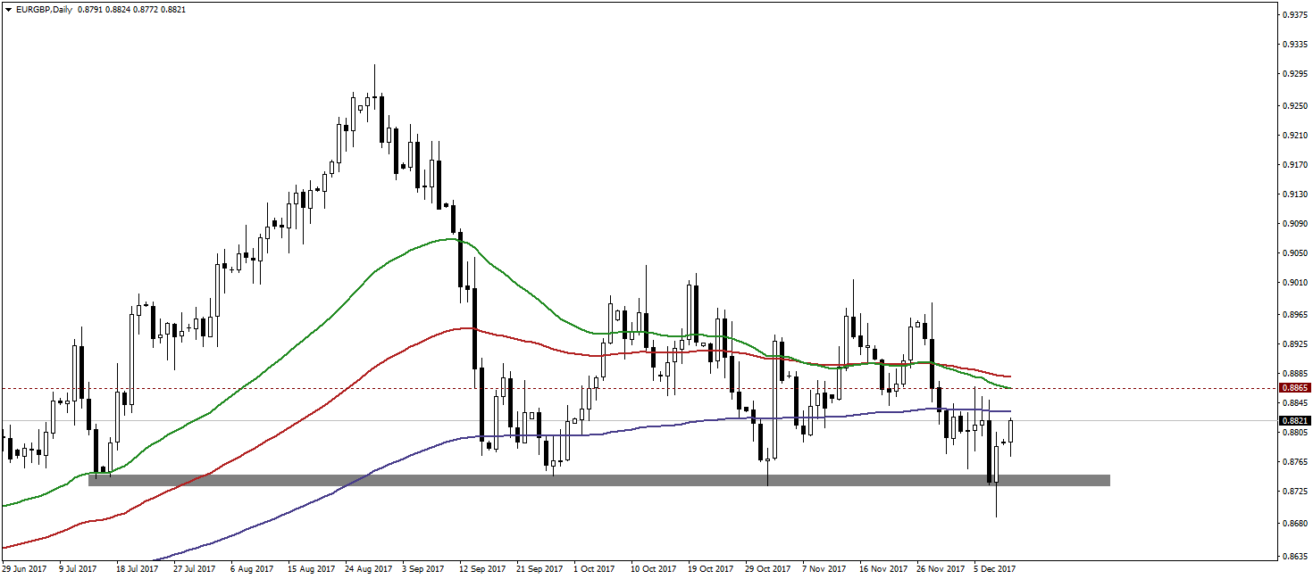Click the 0.9130 price scale label
The height and width of the screenshot is (579, 1313).
click(1296, 194)
